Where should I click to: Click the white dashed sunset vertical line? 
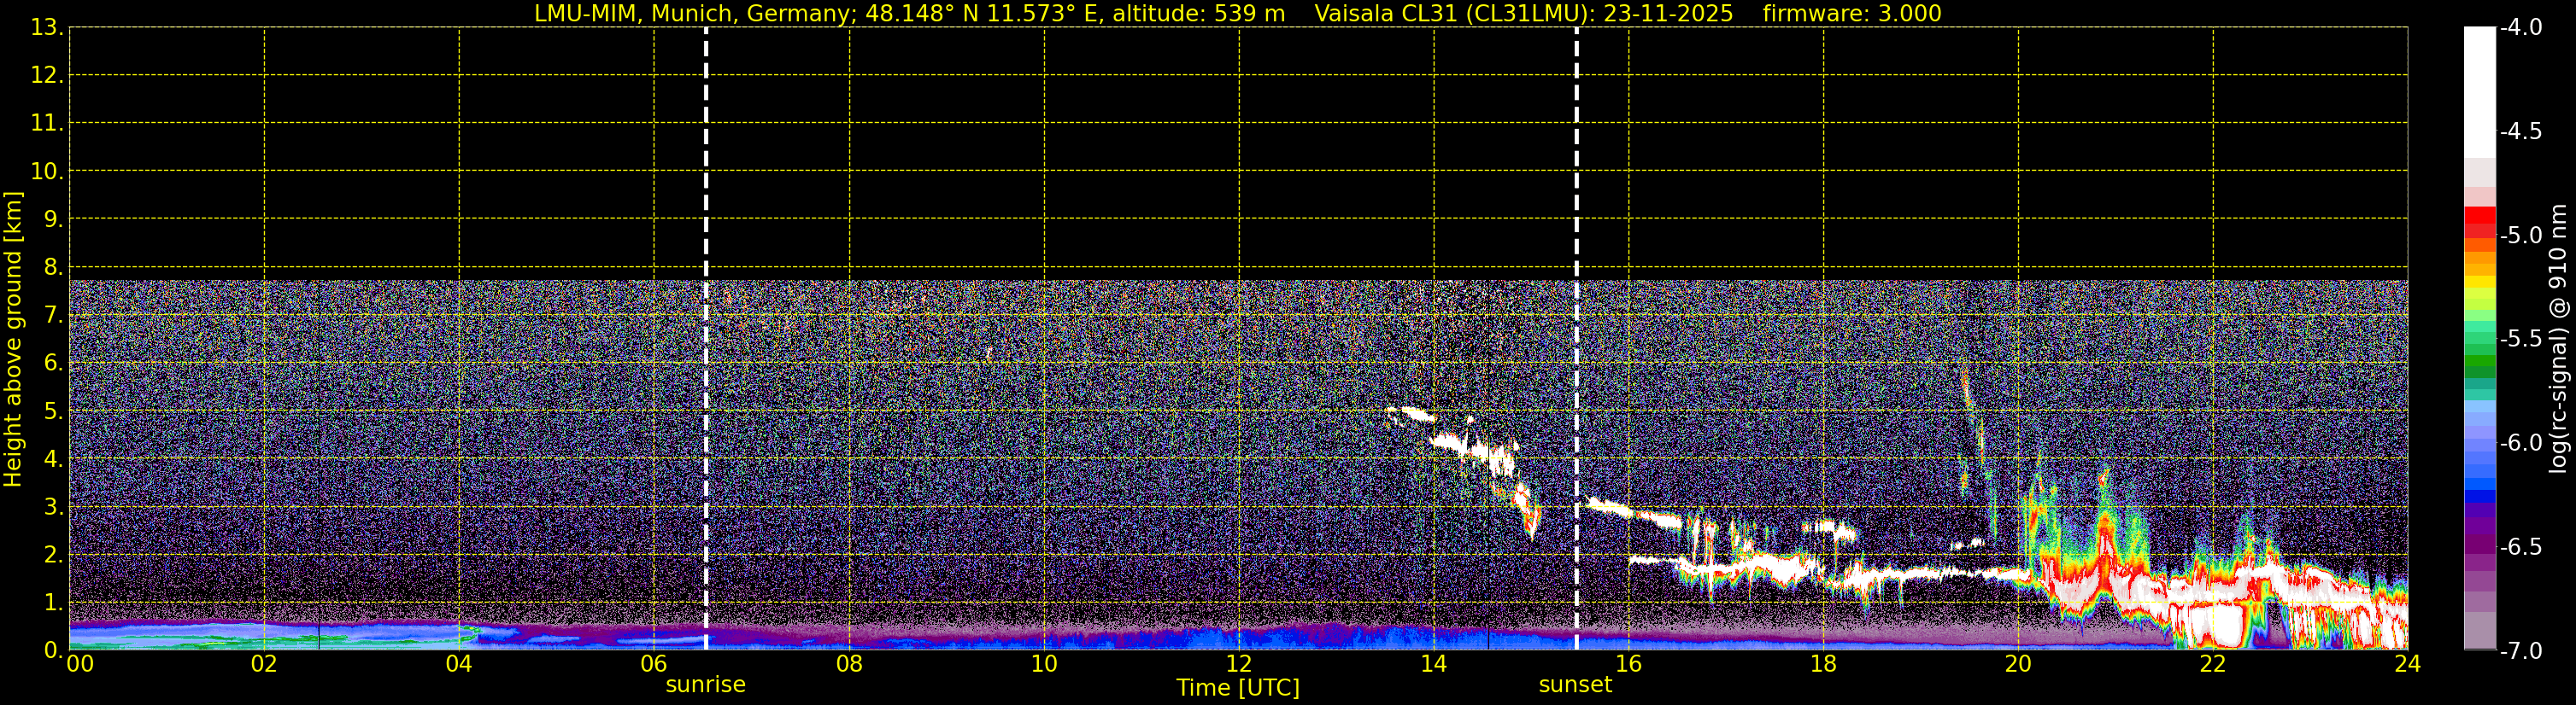point(1577,200)
